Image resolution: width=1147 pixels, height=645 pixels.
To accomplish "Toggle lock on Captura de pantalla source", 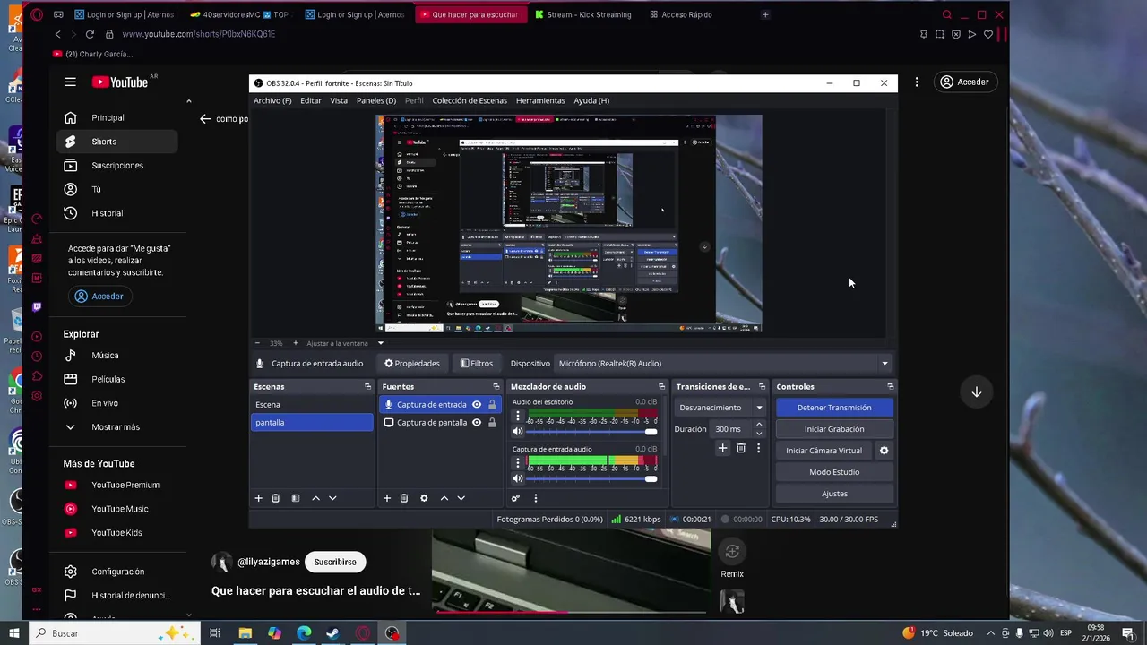I will 492,422.
